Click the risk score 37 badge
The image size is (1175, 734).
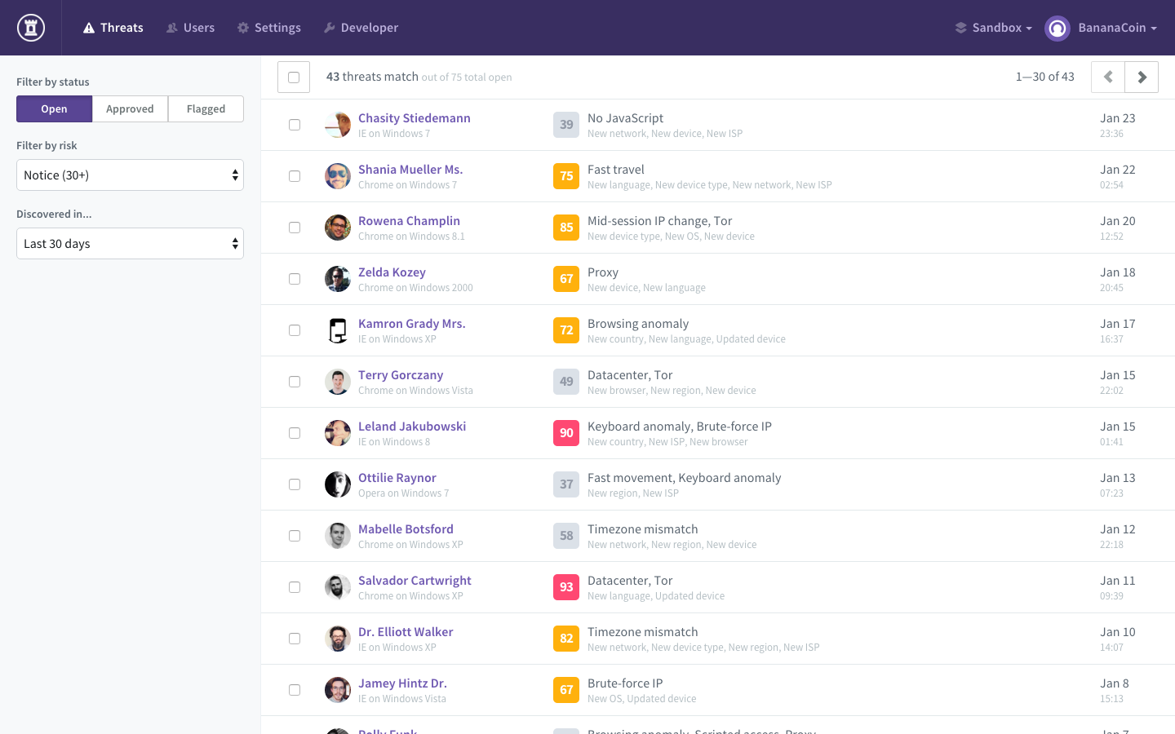pos(566,484)
